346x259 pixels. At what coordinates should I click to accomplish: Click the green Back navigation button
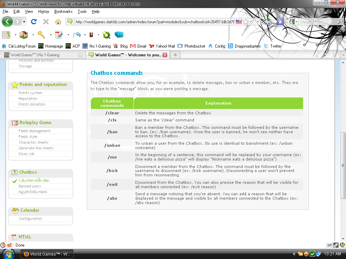[x=7, y=22]
